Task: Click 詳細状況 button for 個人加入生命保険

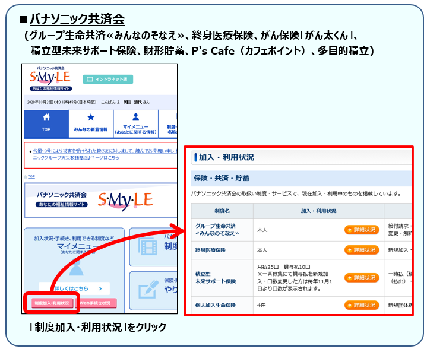Action: pos(362,305)
